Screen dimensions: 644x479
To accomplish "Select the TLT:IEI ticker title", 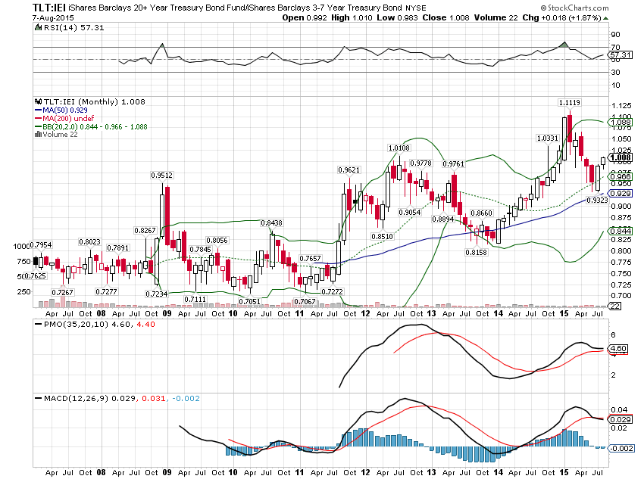I will coord(49,8).
